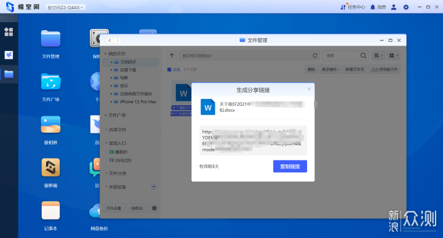Open the 极空间Z2-Q4AX device dropdown
443x238 pixels.
point(65,7)
